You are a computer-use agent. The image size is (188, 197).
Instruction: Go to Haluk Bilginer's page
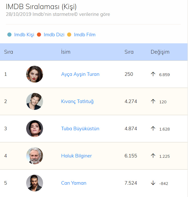(x=77, y=156)
